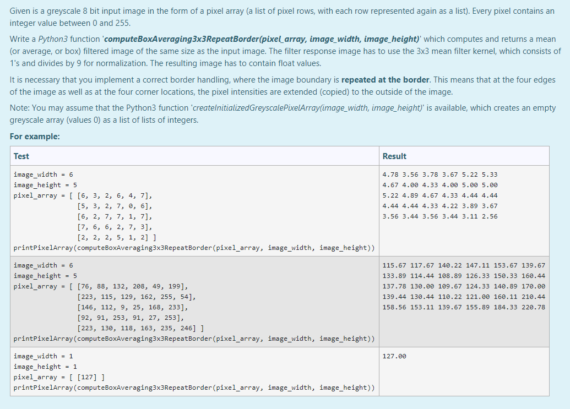Click the first printPixelArray code line
Screen dimensions: 570x409
[194, 247]
